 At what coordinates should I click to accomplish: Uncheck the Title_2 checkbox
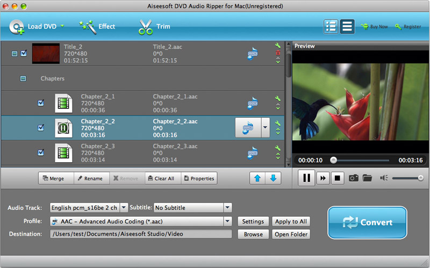click(x=24, y=54)
